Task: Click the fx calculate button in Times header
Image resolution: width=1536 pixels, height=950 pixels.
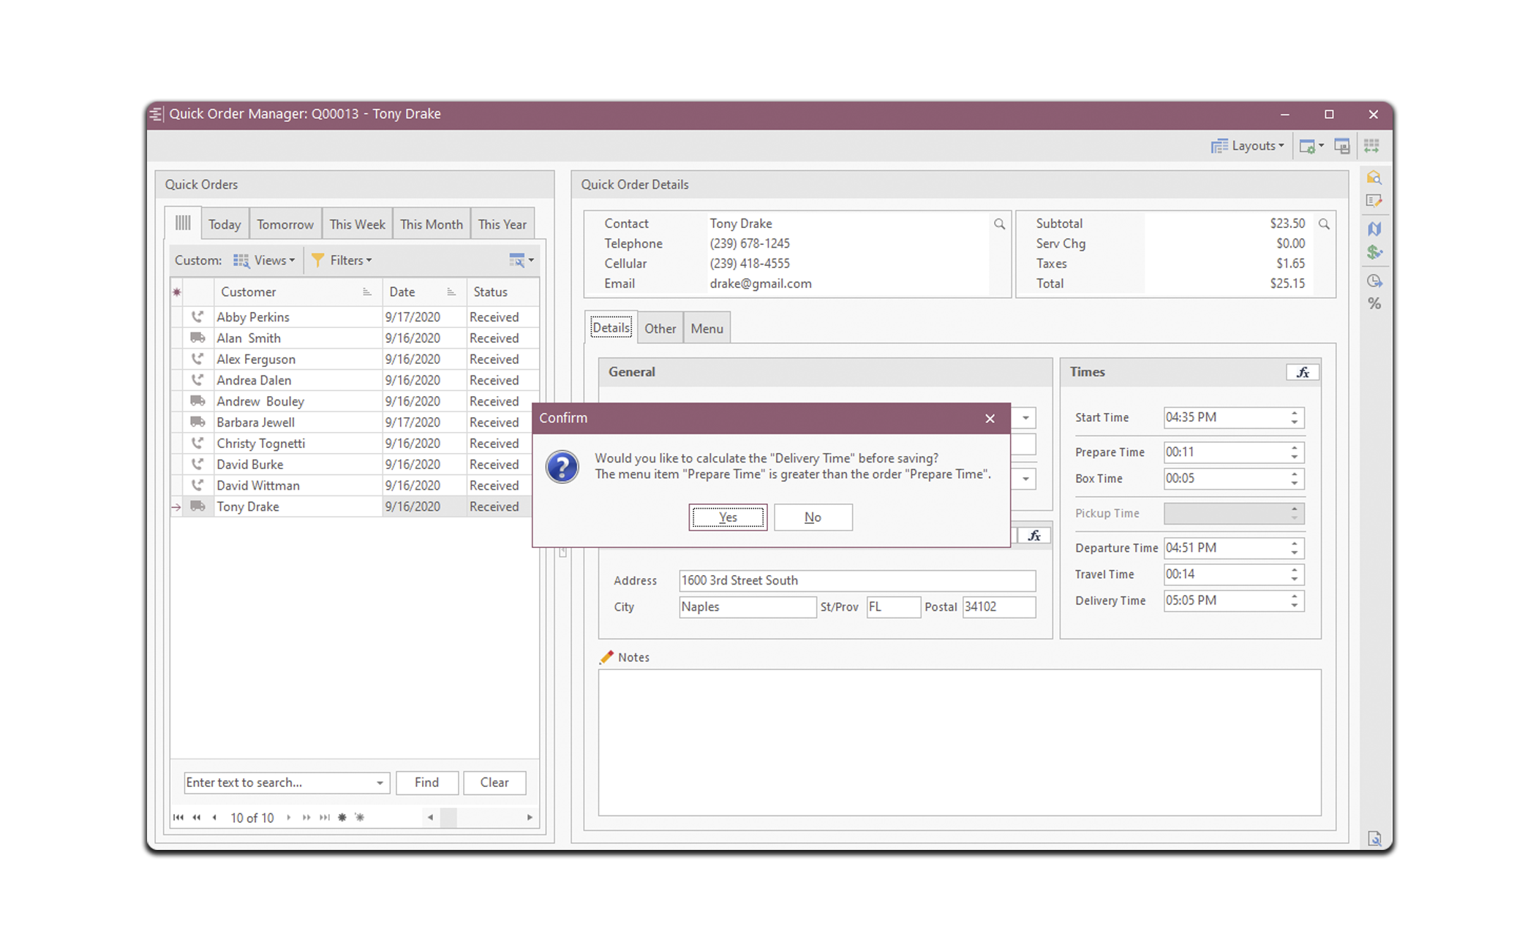Action: pyautogui.click(x=1303, y=373)
